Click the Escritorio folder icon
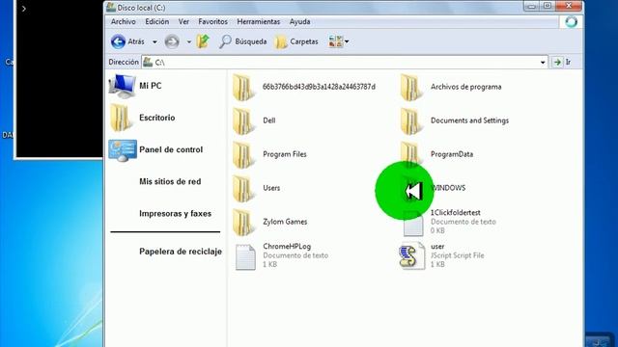 point(121,118)
